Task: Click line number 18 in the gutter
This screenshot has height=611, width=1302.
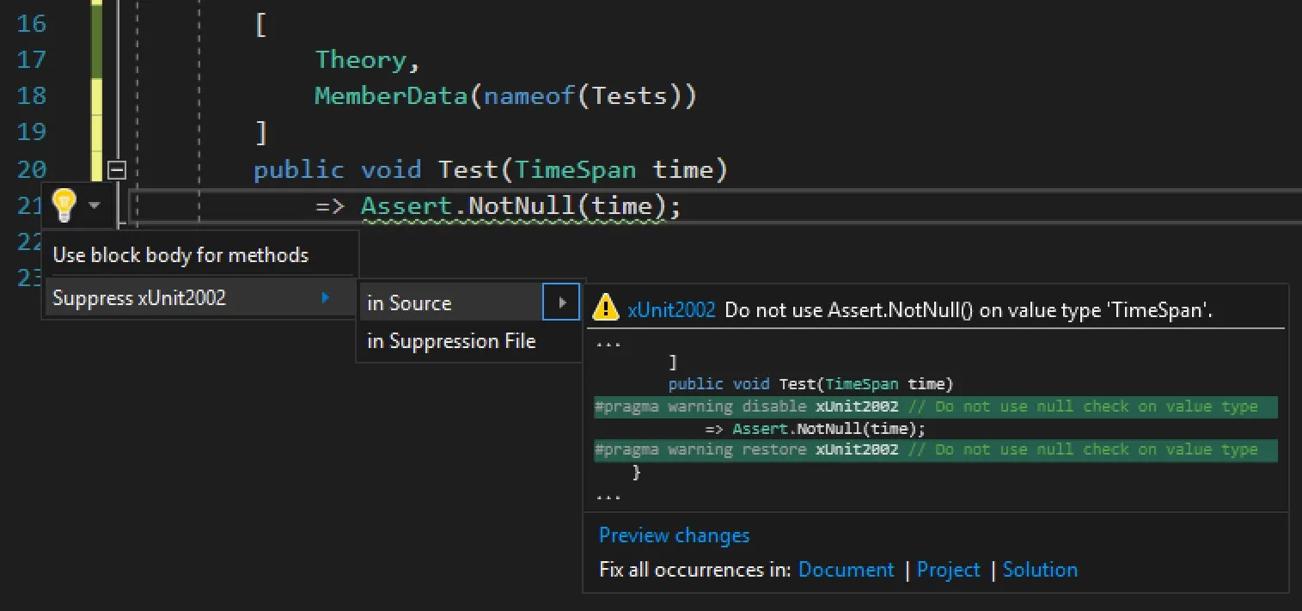Action: [32, 95]
